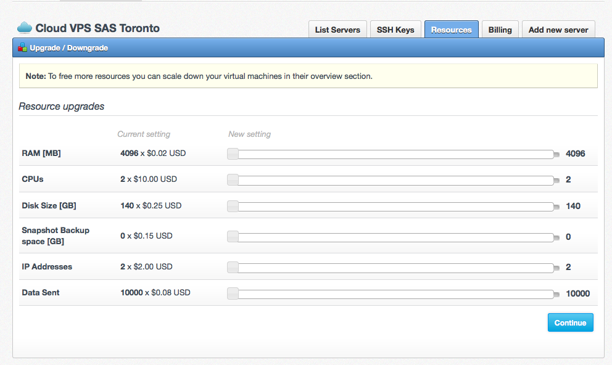This screenshot has height=365, width=612.
Task: Click the Cloud VPS SAS Toronto heading
Action: point(97,28)
